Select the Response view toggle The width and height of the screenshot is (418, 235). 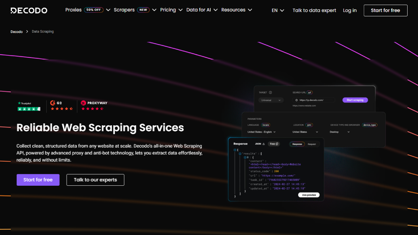297,144
